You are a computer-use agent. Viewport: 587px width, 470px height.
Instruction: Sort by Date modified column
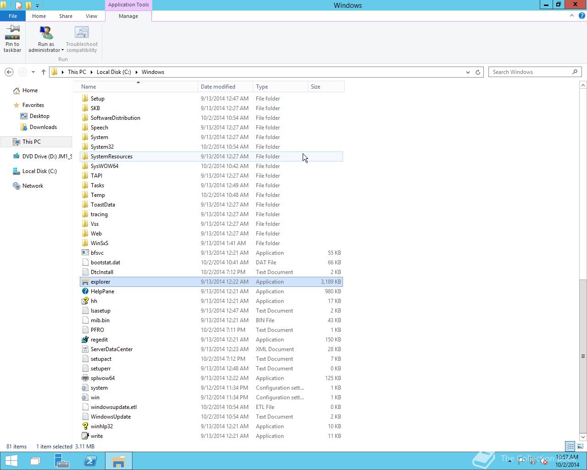pyautogui.click(x=225, y=87)
